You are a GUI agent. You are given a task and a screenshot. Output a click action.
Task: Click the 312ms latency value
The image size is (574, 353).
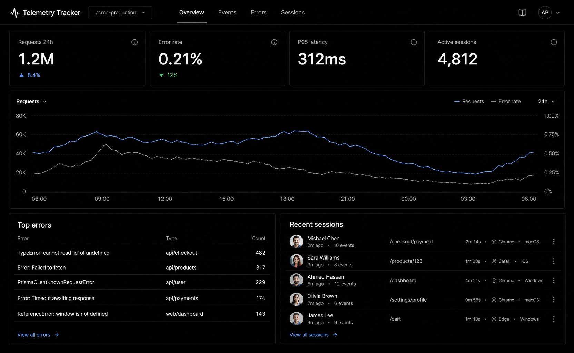[321, 59]
